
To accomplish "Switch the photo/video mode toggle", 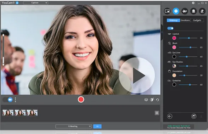I will (x=7, y=100).
